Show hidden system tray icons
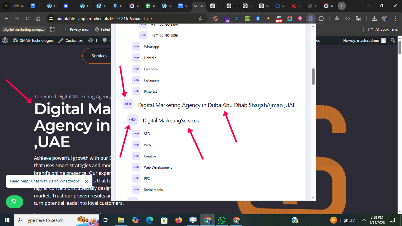 [364, 220]
